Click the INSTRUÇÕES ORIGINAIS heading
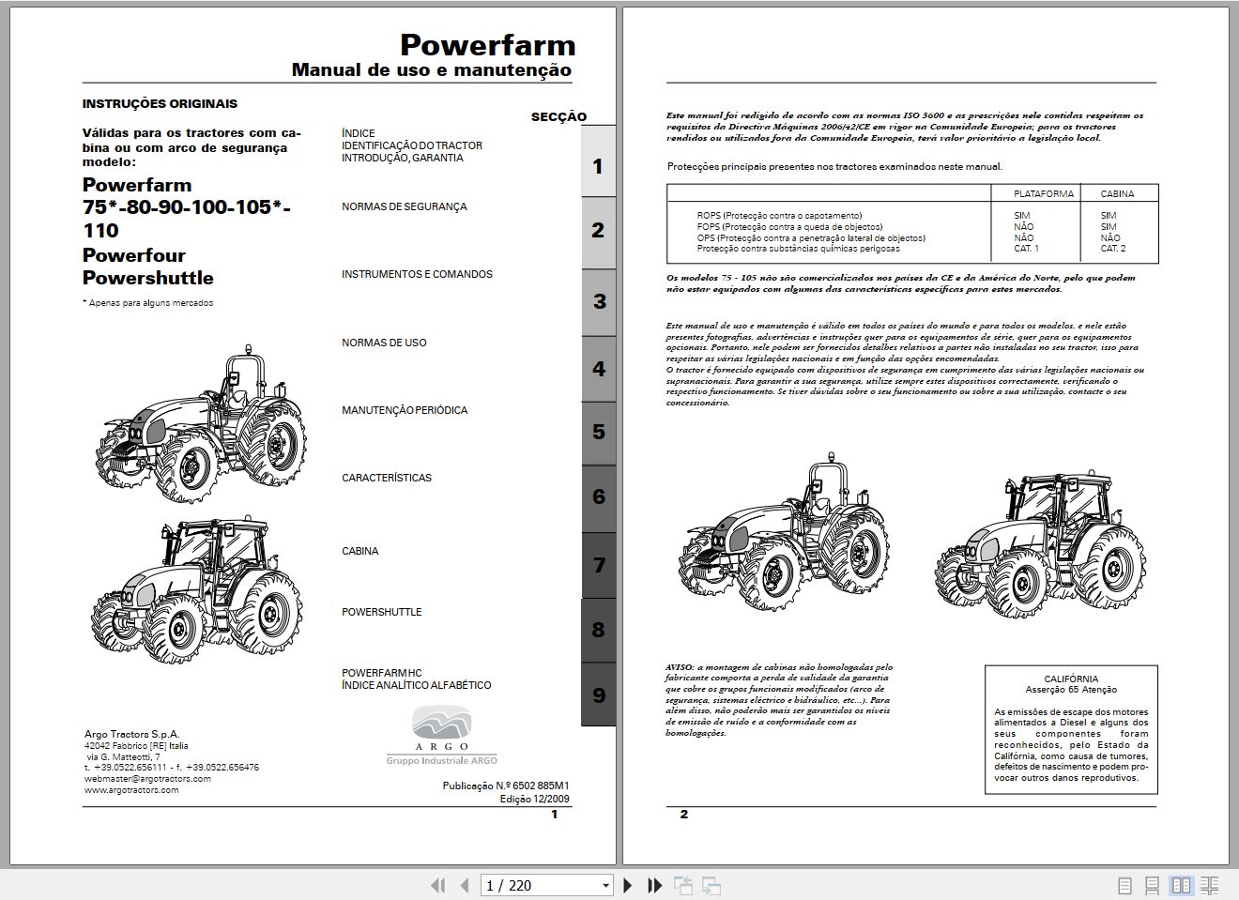The width and height of the screenshot is (1239, 900). (160, 104)
